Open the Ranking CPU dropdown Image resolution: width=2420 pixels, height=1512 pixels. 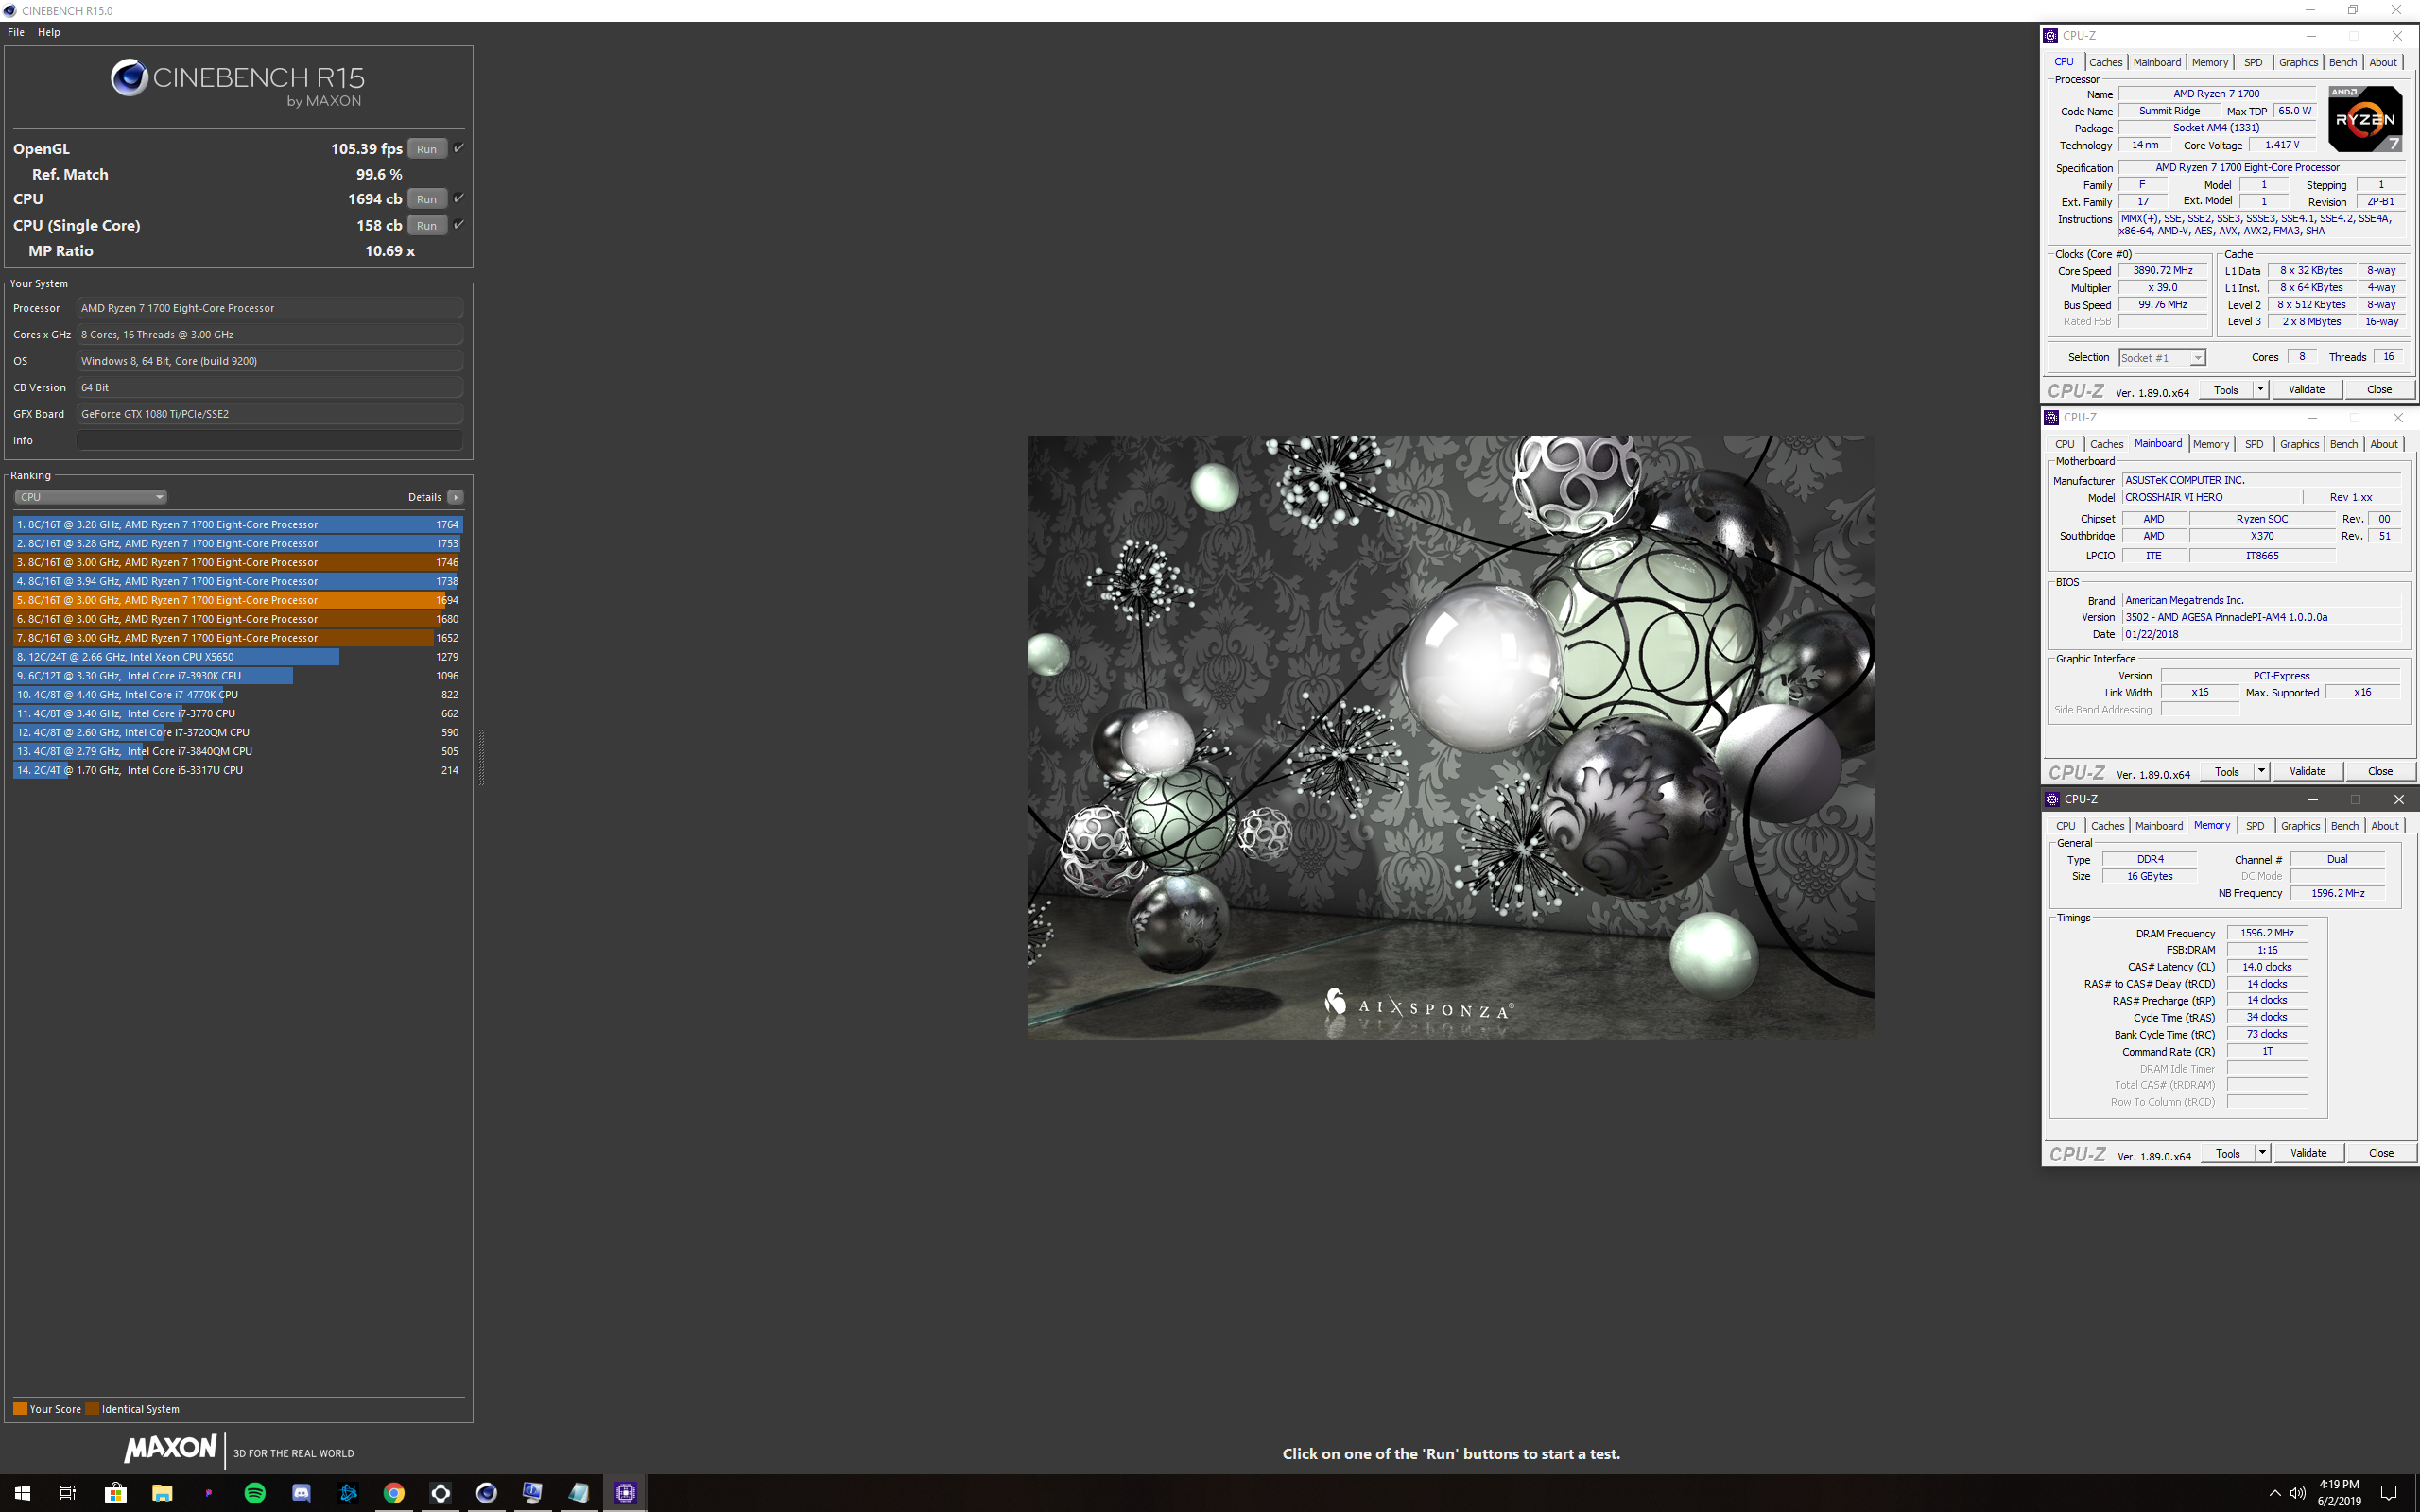point(90,497)
